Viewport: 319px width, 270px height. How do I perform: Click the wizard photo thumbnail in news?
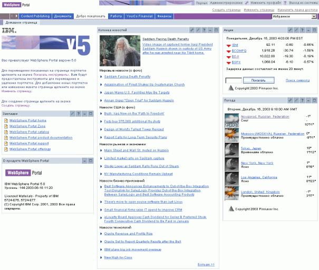tap(120, 51)
